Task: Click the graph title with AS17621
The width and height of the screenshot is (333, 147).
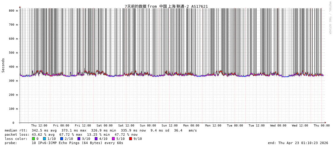Action: pos(166,6)
